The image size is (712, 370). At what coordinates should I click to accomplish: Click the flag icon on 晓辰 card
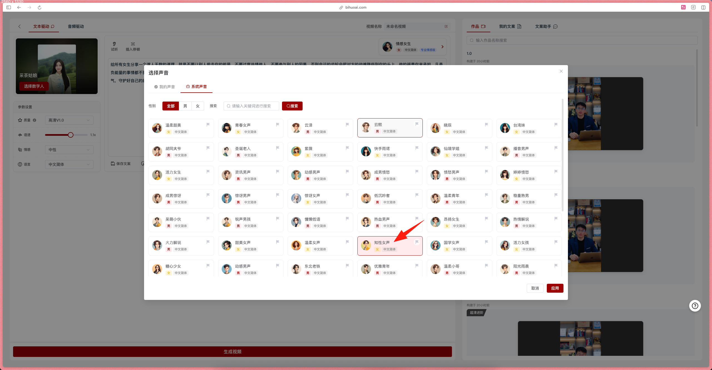(x=486, y=124)
